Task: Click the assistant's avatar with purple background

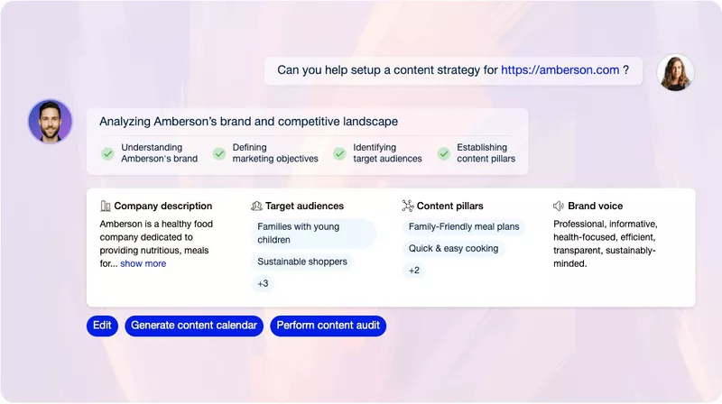Action: 50,122
